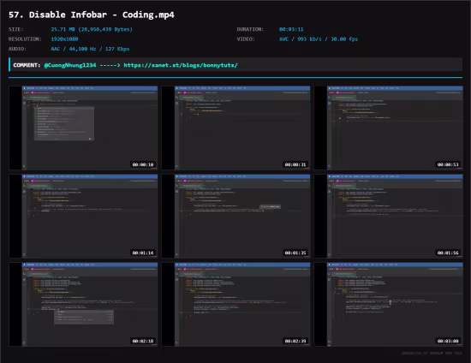Open the thumbnail stamped 00:01:35
This screenshot has width=471, height=363.
click(x=235, y=217)
